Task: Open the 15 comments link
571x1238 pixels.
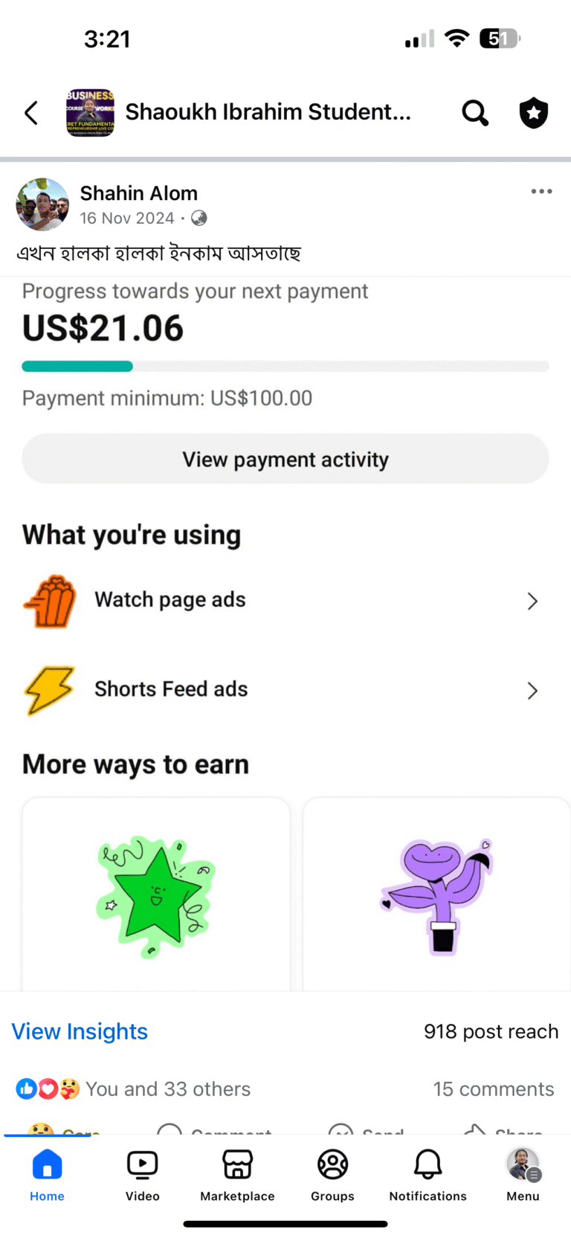Action: point(494,1089)
